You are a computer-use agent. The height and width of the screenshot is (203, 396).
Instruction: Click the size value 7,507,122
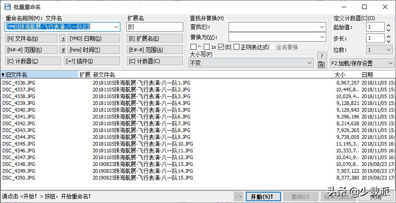[348, 171]
